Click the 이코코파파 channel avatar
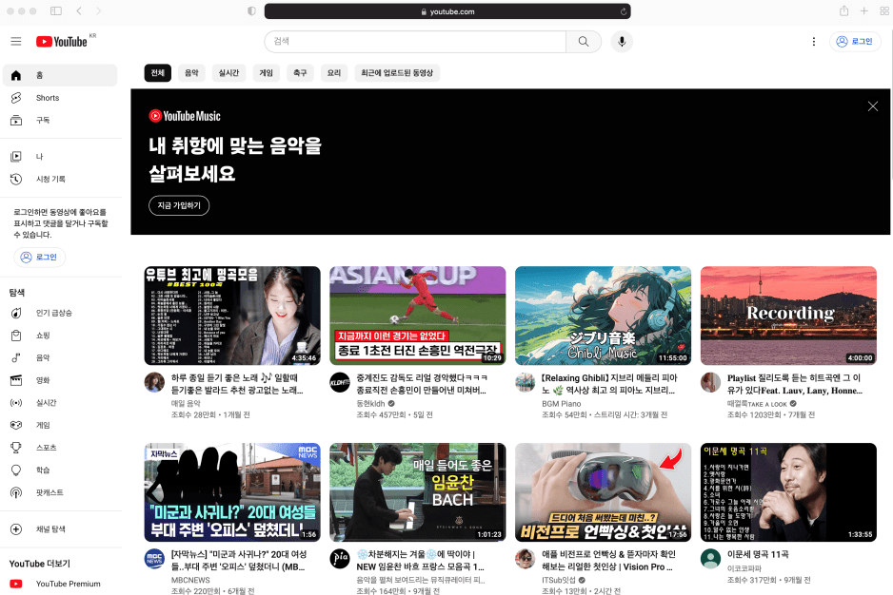Screen dimensions: 893x595 coord(711,559)
